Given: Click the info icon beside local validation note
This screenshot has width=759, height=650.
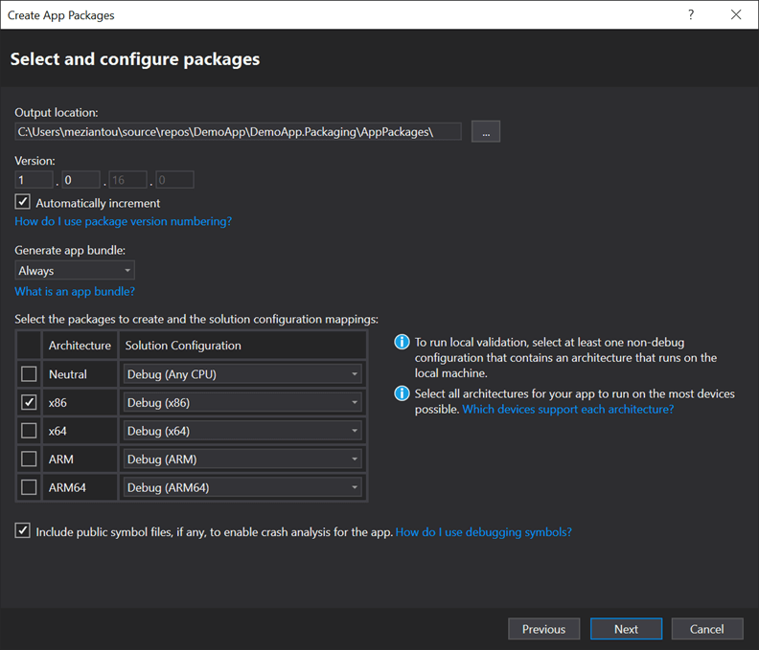Looking at the screenshot, I should tap(402, 342).
